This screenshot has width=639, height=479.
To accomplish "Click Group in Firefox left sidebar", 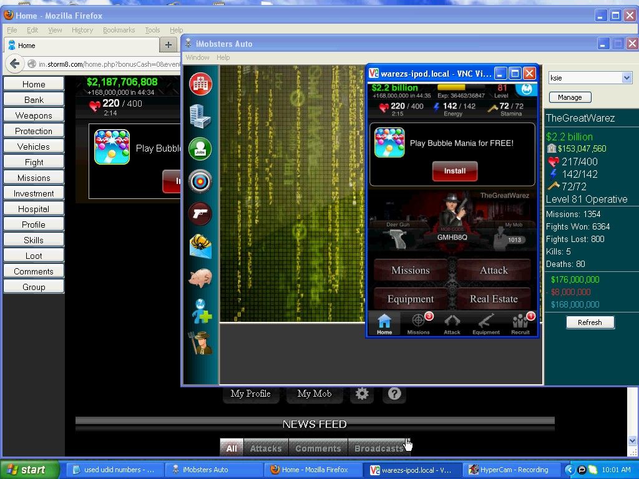I will [34, 287].
